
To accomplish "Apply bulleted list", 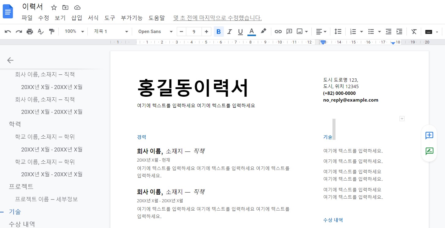I will click(371, 32).
